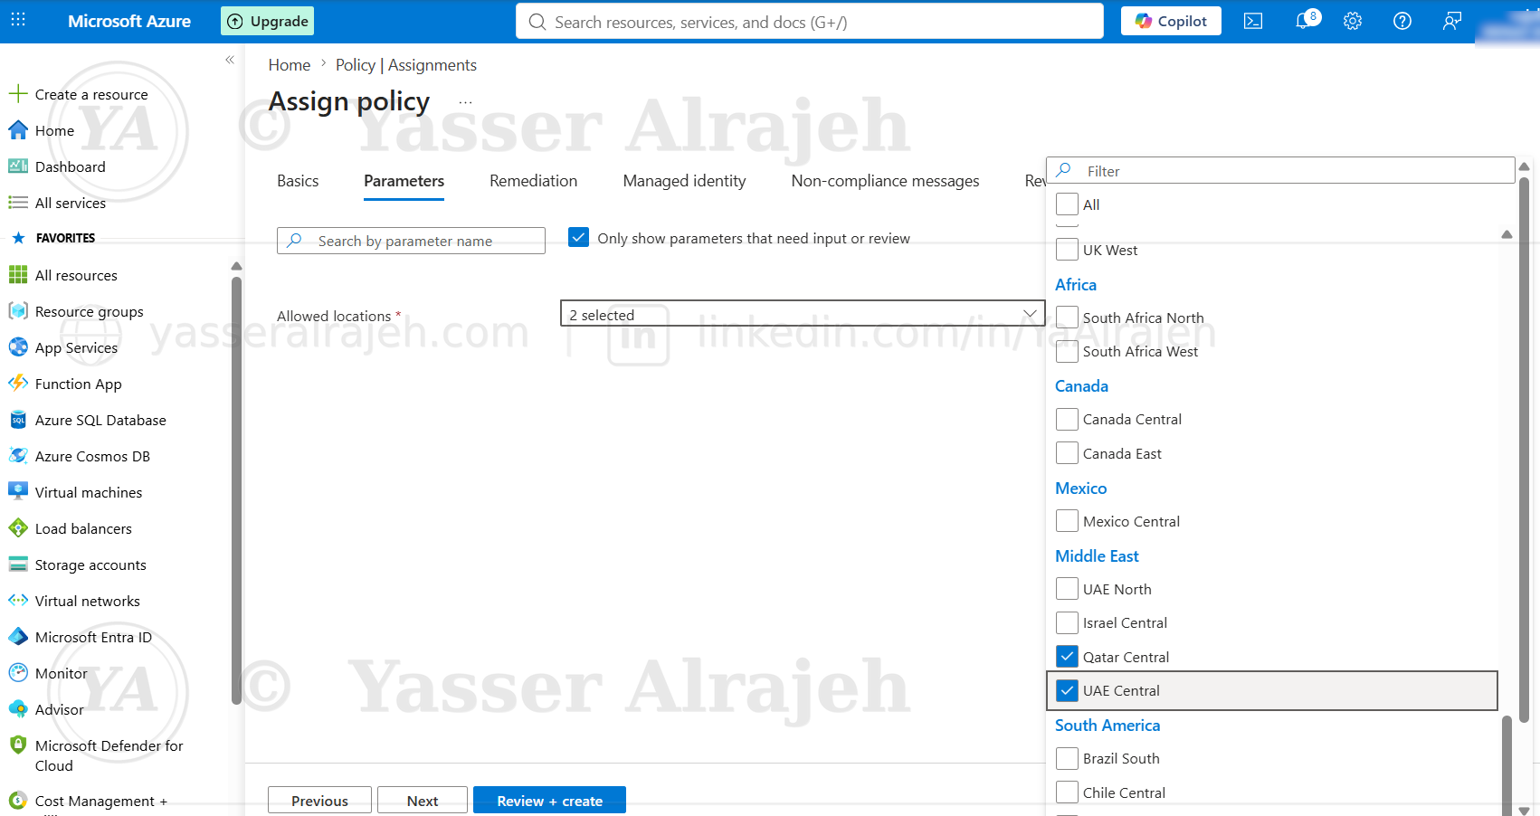
Task: Click the left sidebar scrollbar thumb
Action: pyautogui.click(x=236, y=489)
